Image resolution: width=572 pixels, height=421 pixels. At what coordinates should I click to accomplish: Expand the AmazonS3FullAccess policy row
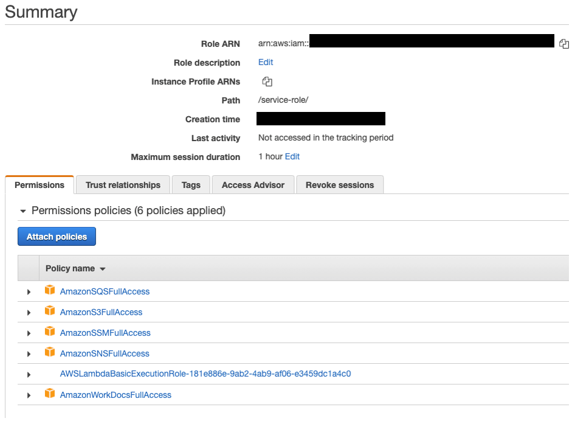point(29,313)
